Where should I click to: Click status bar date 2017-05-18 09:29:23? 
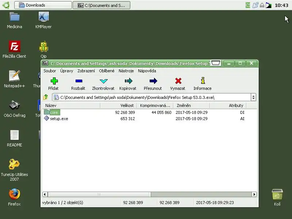[x=215, y=203]
